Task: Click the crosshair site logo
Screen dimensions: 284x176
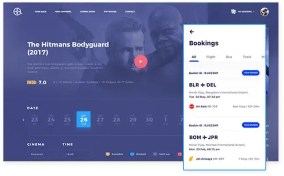Action: [x=17, y=12]
